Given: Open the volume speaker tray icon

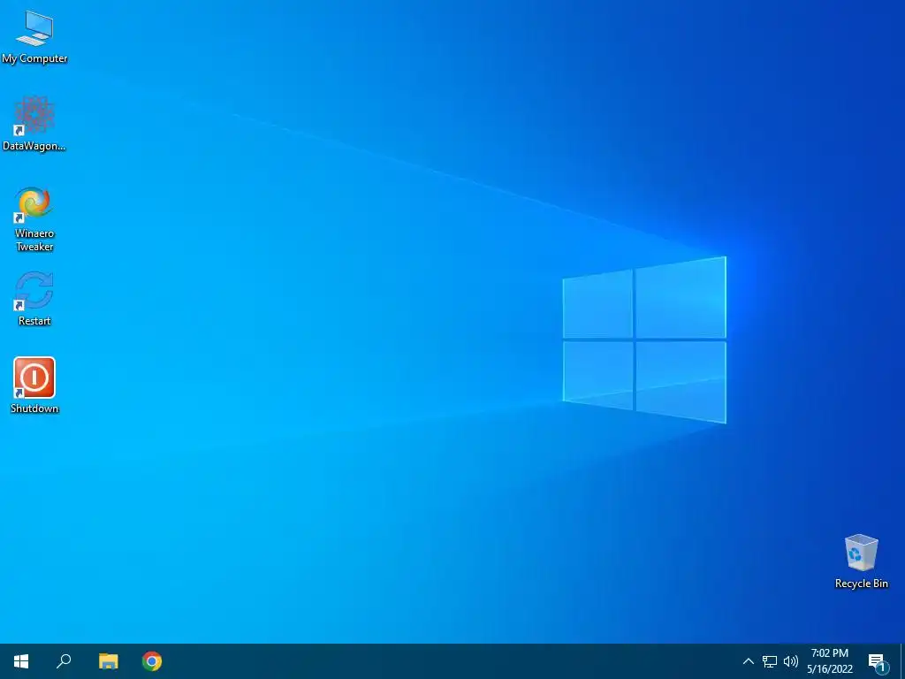Looking at the screenshot, I should tap(791, 661).
